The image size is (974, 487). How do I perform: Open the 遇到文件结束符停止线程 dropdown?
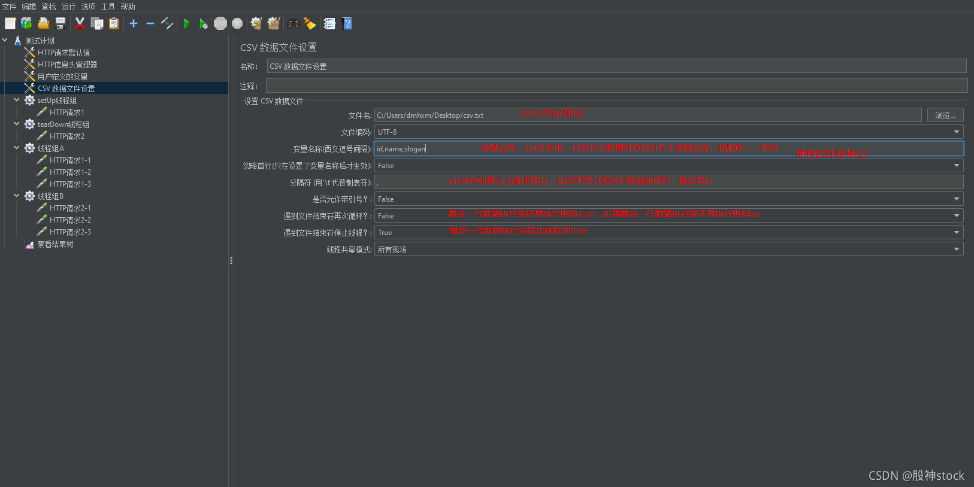669,232
